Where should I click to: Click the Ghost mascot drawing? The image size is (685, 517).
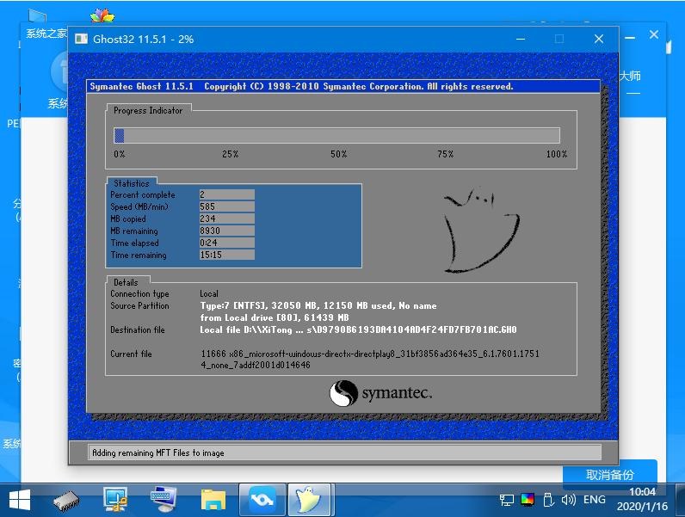pos(481,231)
